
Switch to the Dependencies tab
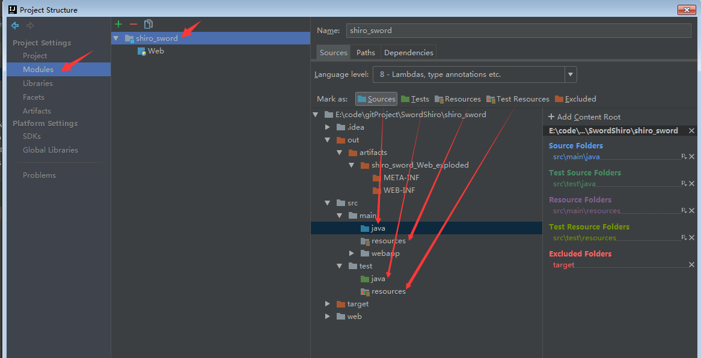pyautogui.click(x=408, y=53)
